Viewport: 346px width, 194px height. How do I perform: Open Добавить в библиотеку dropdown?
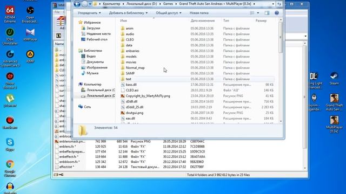(x=128, y=13)
